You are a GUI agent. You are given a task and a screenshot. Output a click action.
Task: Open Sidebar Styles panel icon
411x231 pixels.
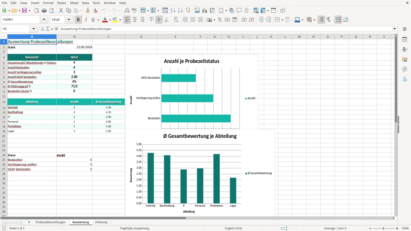[404, 49]
